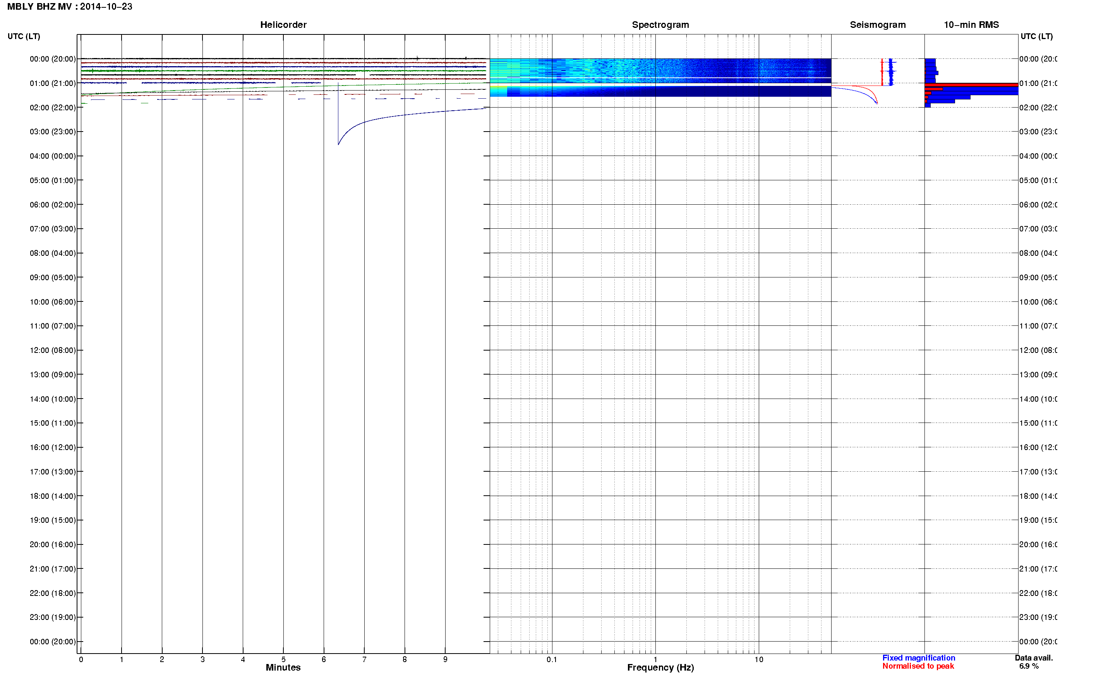Image resolution: width=1101 pixels, height=688 pixels.
Task: Click the blue seismogram trace near 00:30
Action: pos(891,71)
